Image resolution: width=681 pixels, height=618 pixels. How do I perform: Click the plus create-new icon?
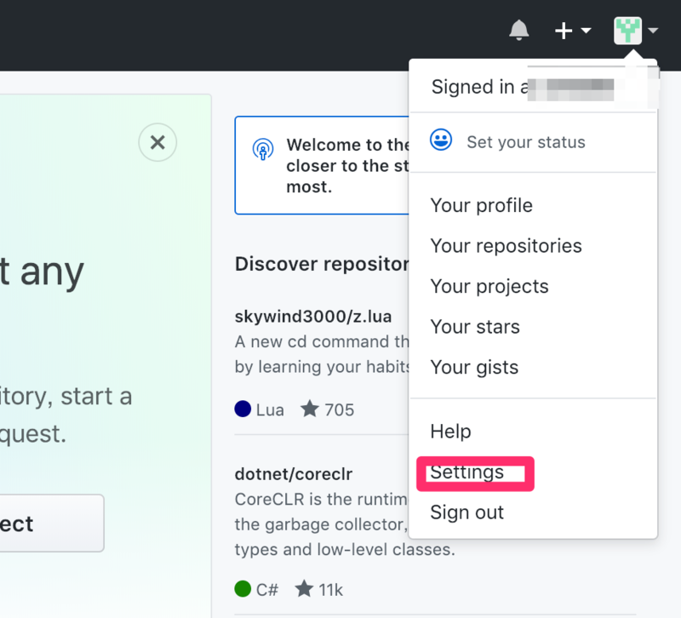[564, 31]
